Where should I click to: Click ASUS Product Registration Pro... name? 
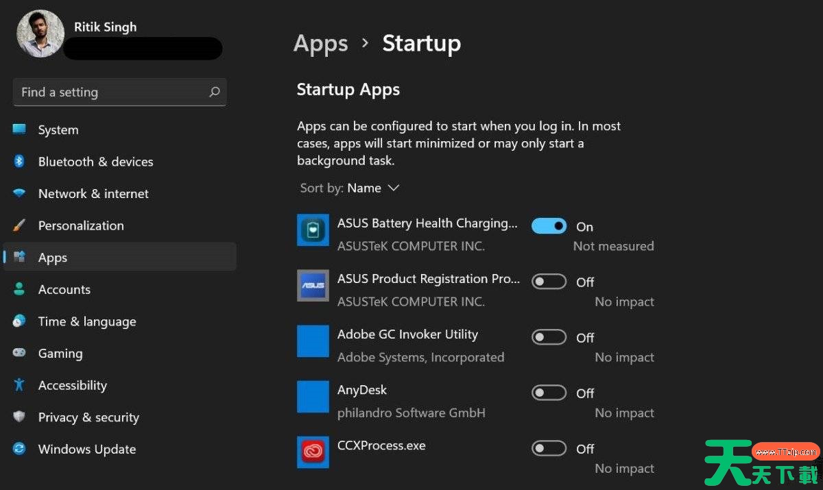coord(429,278)
